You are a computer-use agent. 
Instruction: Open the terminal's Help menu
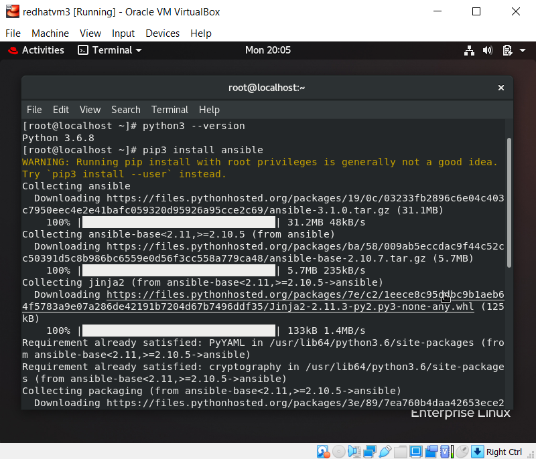(x=209, y=110)
